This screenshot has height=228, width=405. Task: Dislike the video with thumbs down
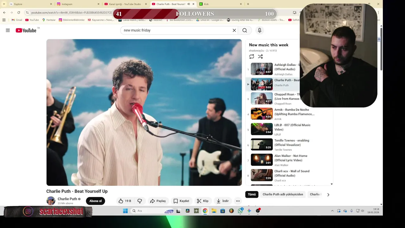[140, 201]
